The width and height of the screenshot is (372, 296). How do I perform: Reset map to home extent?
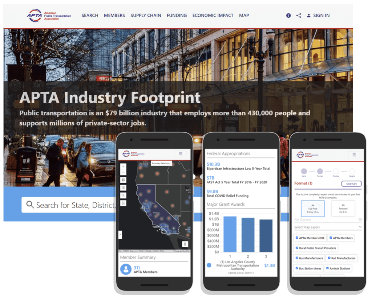[x=123, y=203]
